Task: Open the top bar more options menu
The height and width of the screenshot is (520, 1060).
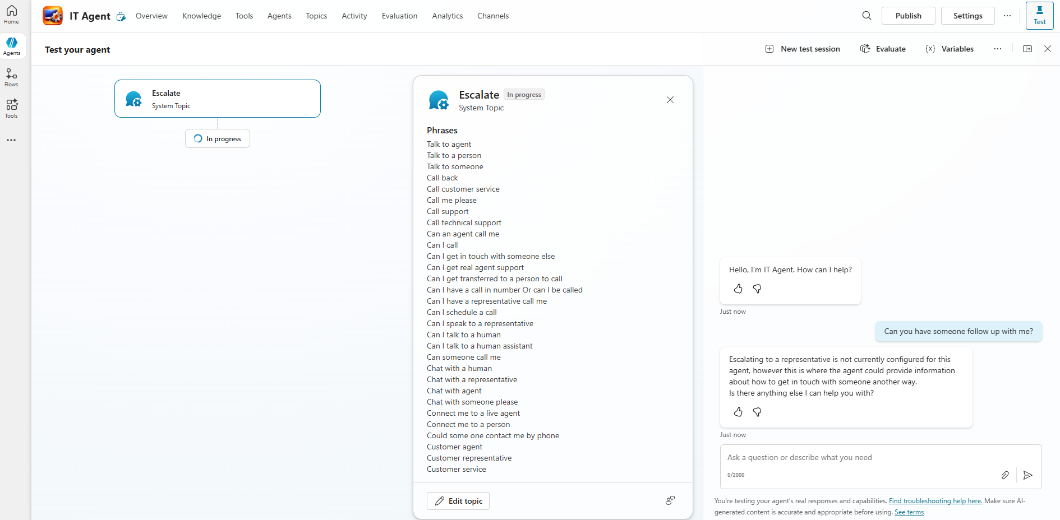Action: click(x=1007, y=16)
